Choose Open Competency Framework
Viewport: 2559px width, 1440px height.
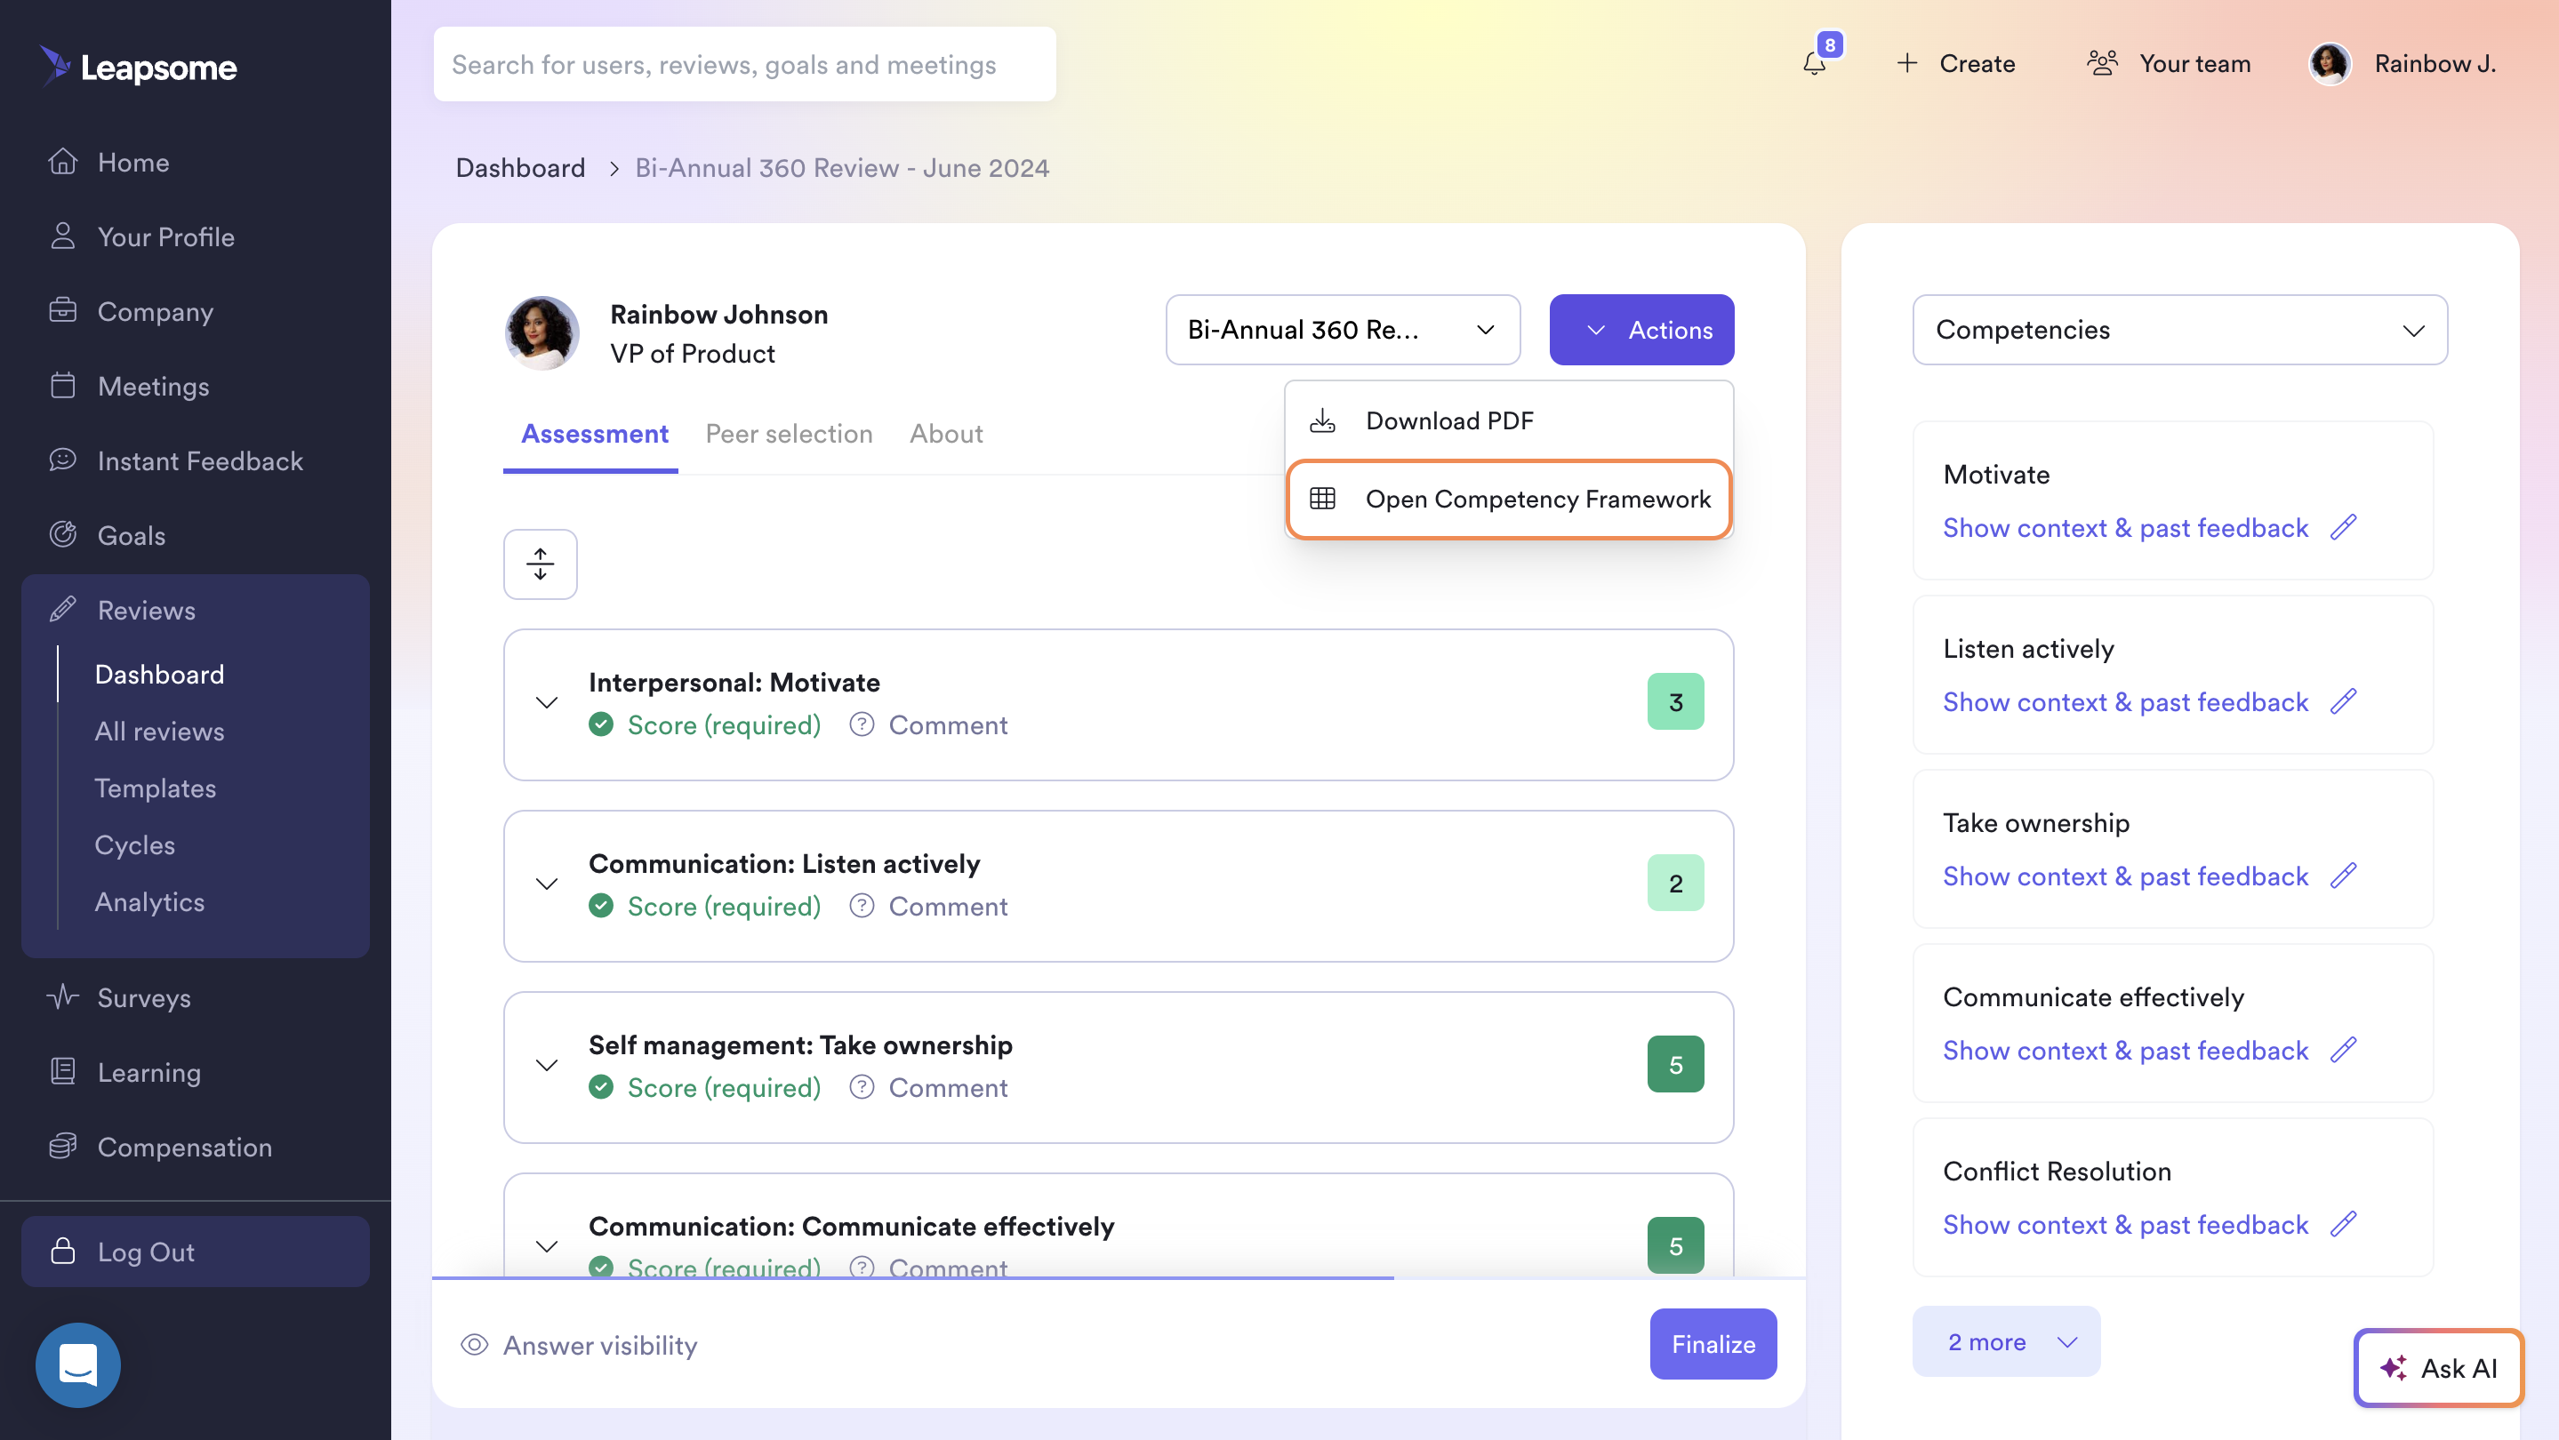(1509, 499)
